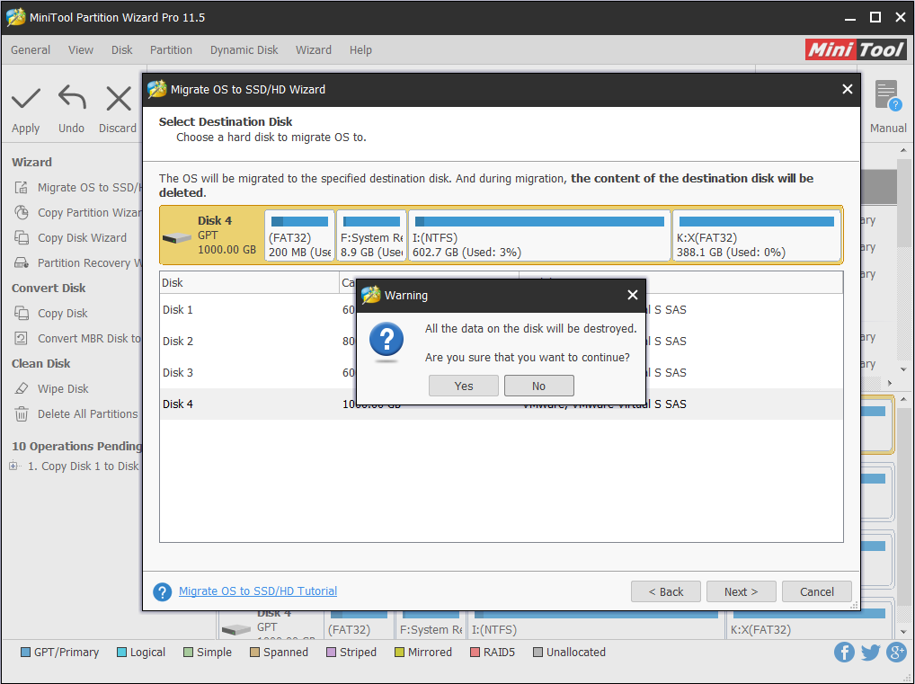Click the Mirrored legend color swatch

pos(399,653)
